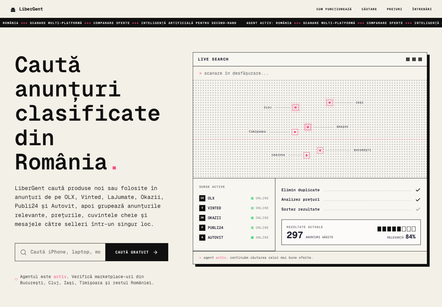Click the Analizez prețuri checkmark
This screenshot has width=442, height=307.
(x=418, y=199)
